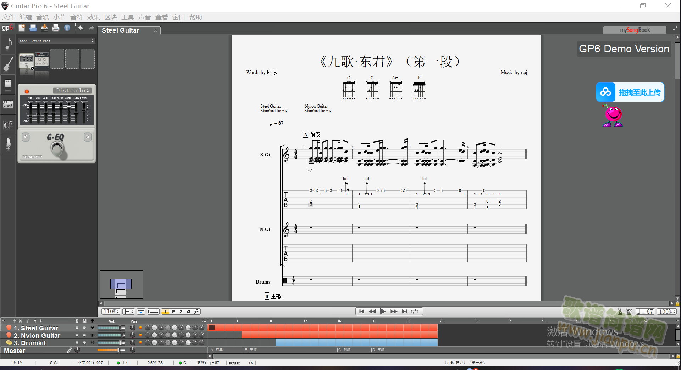Image resolution: width=681 pixels, height=370 pixels.
Task: Open the mySongBook panel
Action: [x=635, y=30]
